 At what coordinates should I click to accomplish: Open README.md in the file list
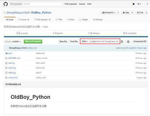point(14,58)
